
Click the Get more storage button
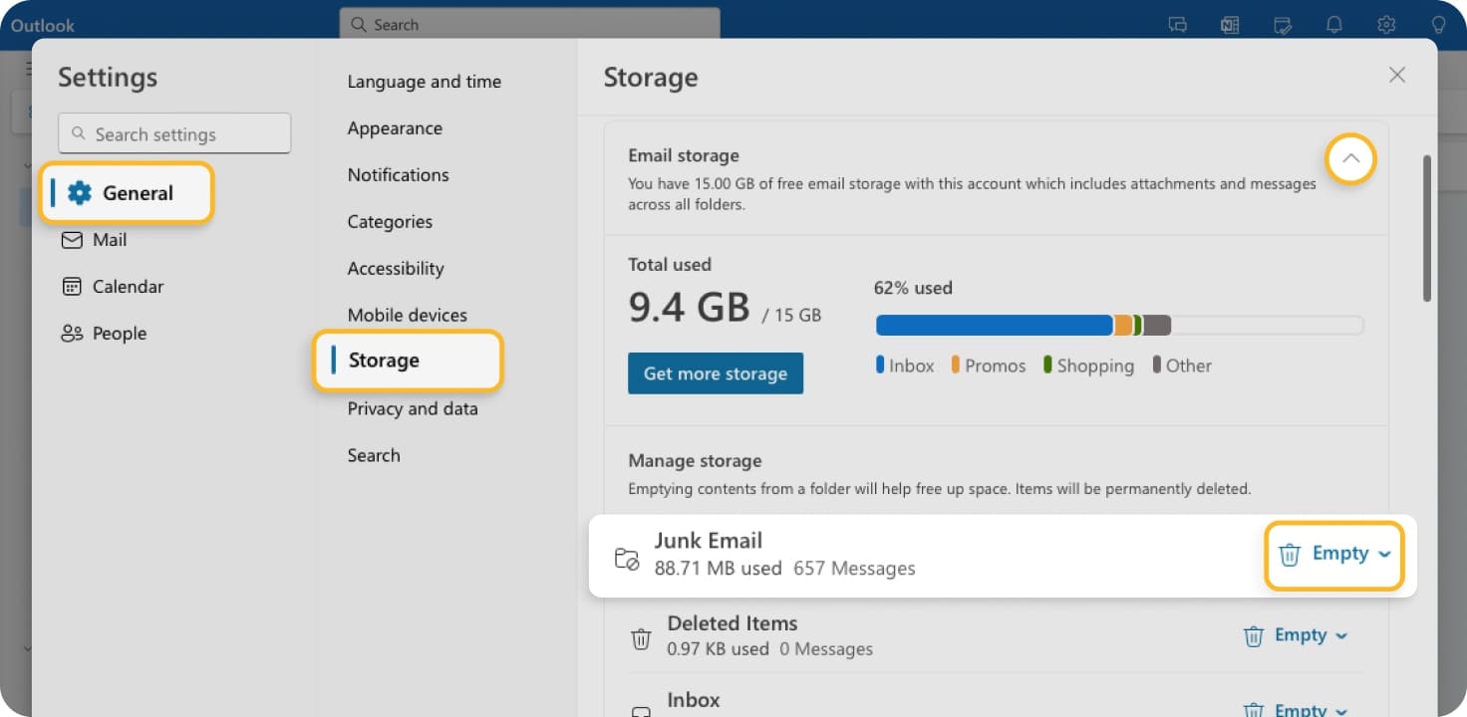(x=715, y=373)
